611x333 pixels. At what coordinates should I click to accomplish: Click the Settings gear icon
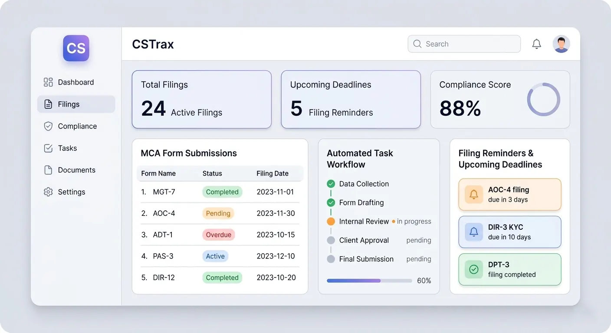(48, 192)
